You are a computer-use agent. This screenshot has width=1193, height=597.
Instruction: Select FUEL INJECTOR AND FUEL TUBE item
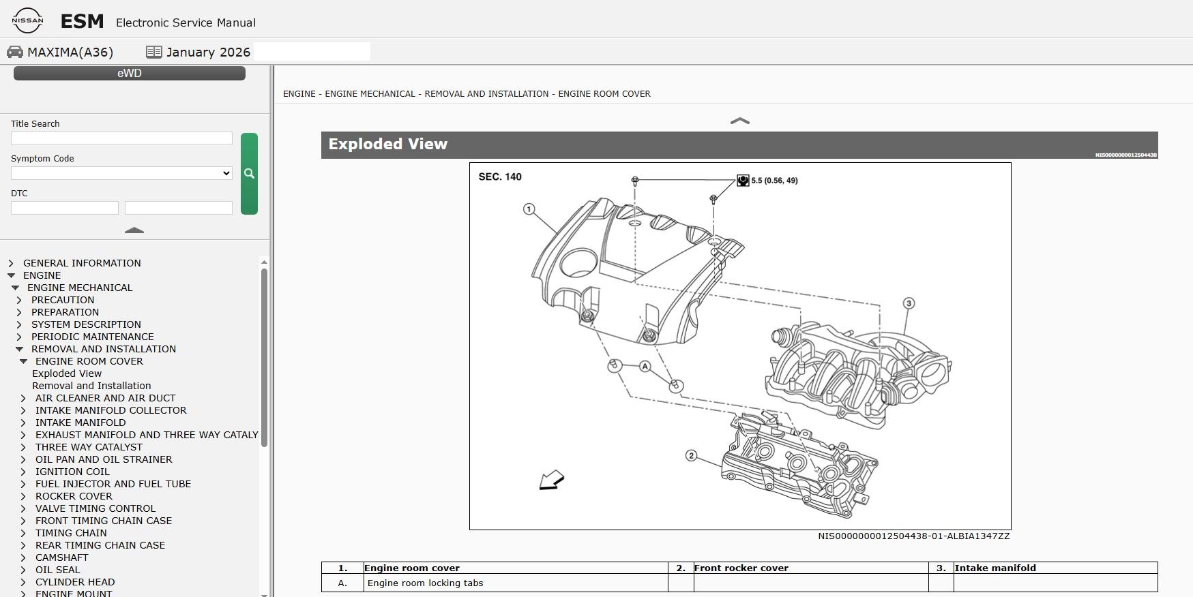coord(113,484)
